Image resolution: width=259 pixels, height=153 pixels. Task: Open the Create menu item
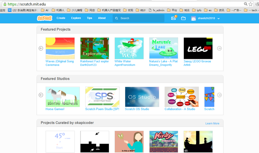(61, 18)
